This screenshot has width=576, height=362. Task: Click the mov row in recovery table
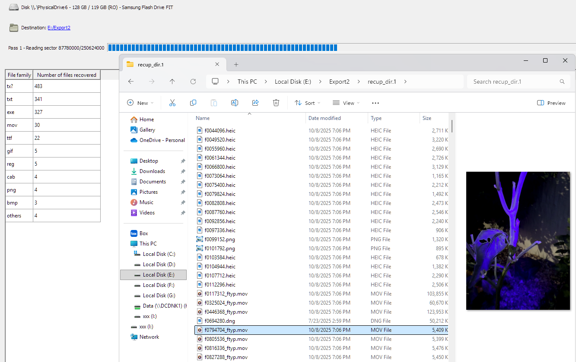coord(53,125)
